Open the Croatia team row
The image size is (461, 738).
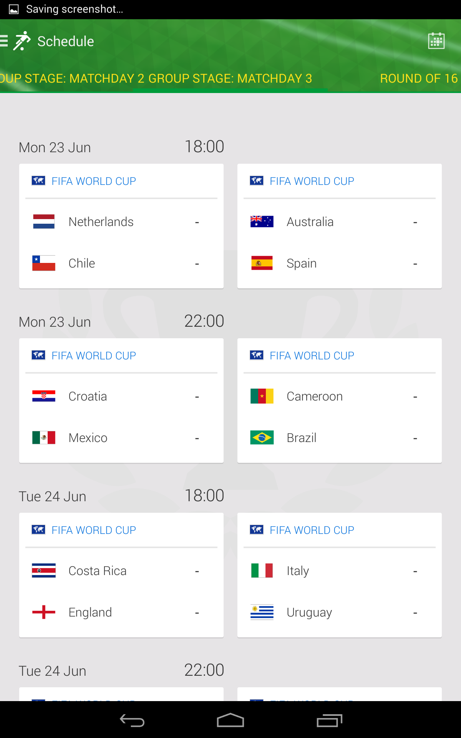click(121, 396)
